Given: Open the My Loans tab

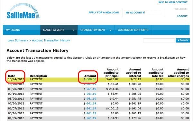Looking at the screenshot, I should point(13,30).
